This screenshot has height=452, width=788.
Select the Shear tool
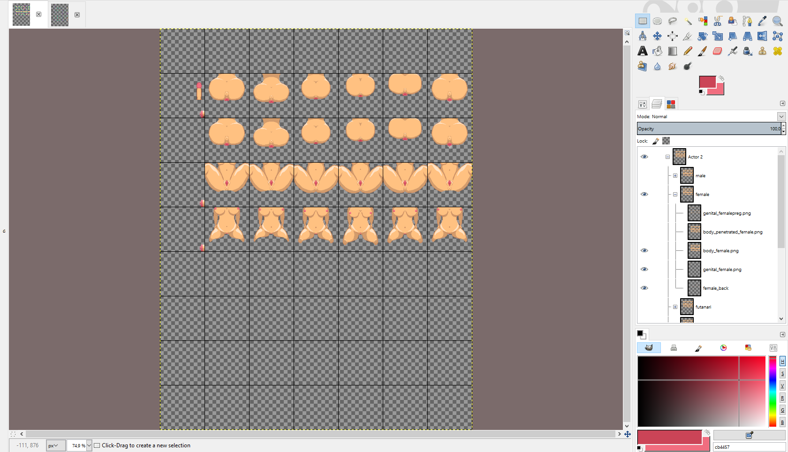tap(733, 36)
